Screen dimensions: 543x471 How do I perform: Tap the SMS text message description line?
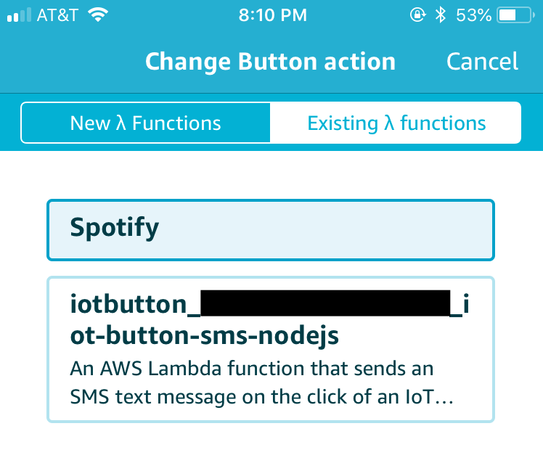[x=262, y=396]
